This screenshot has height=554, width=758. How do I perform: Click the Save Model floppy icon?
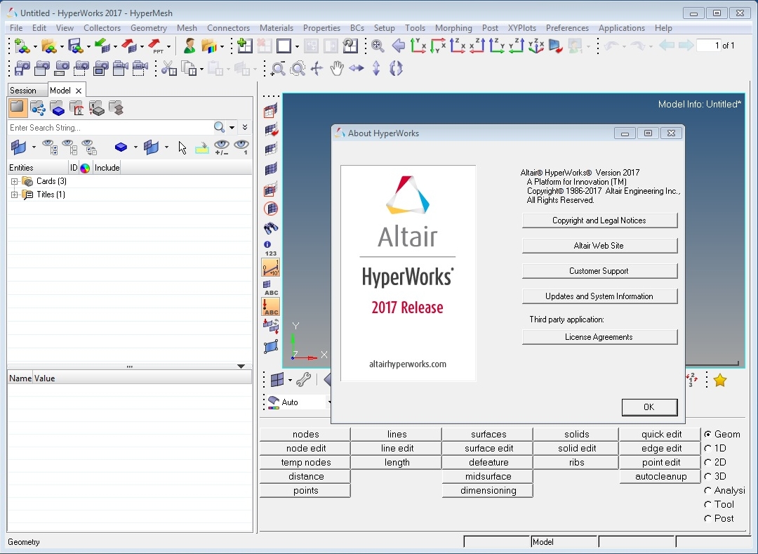tap(75, 46)
